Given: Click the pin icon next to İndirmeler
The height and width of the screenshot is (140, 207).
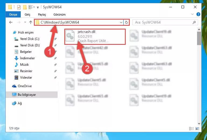Looking at the screenshot, I should click(55, 58).
